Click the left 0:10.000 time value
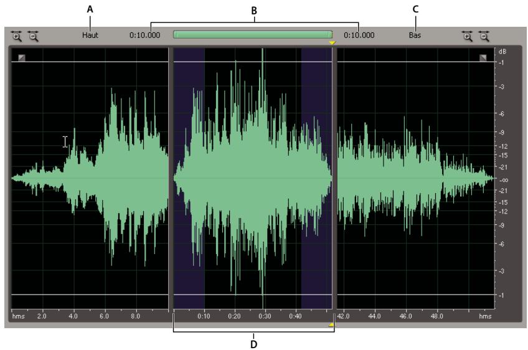Viewport: 528px width, 350px height. pyautogui.click(x=145, y=35)
